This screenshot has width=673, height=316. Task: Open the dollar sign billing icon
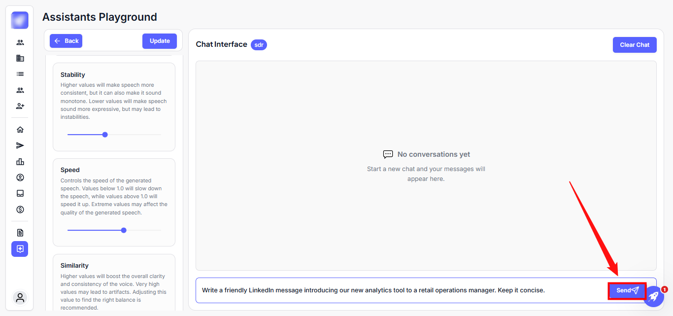(20, 210)
